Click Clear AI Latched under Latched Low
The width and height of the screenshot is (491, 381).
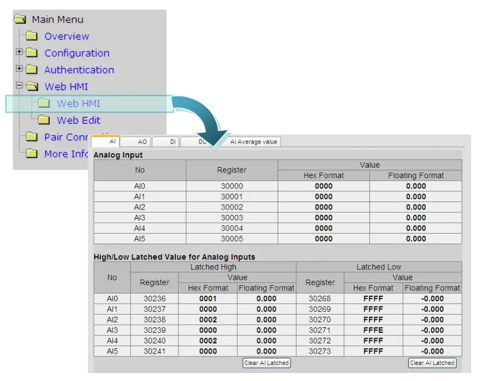[432, 363]
